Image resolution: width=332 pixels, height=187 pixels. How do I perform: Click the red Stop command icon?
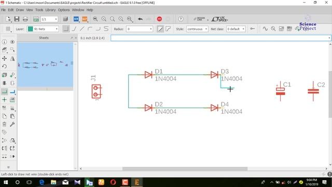[x=159, y=19]
